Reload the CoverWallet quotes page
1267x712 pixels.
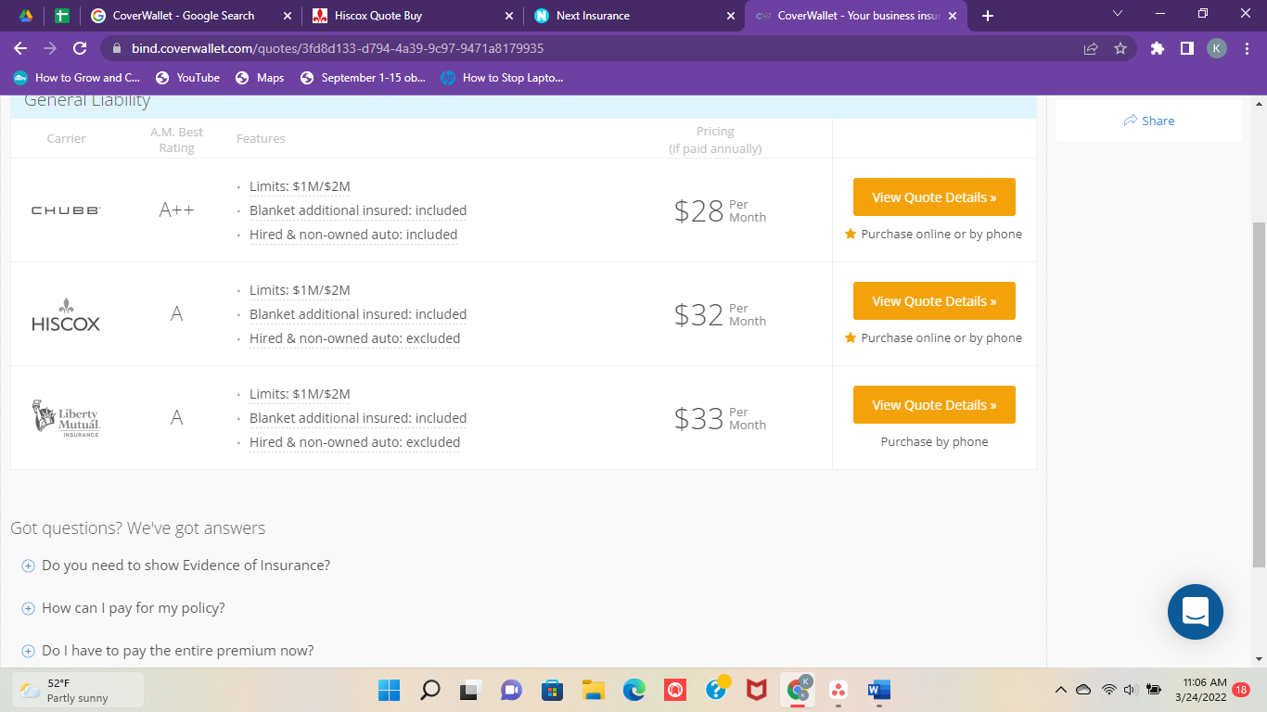click(80, 48)
